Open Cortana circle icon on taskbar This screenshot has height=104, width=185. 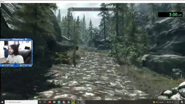pos(40,102)
